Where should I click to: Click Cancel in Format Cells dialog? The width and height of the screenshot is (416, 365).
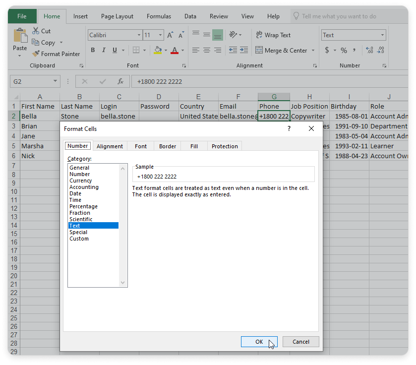coord(301,342)
